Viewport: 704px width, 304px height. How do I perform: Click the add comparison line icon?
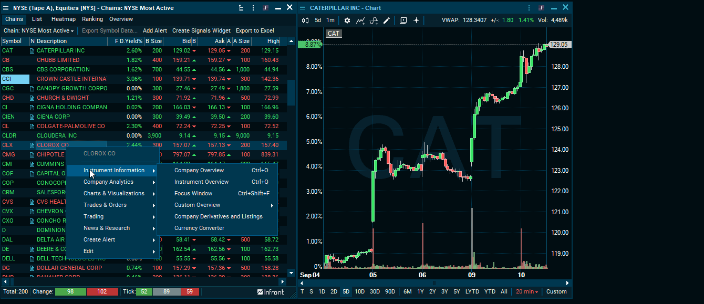click(x=360, y=20)
